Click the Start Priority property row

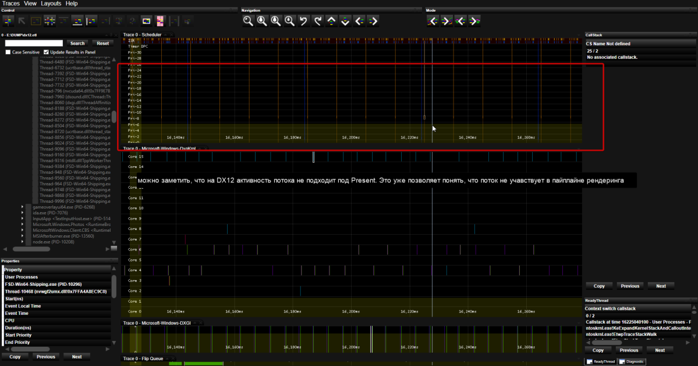(x=56, y=335)
